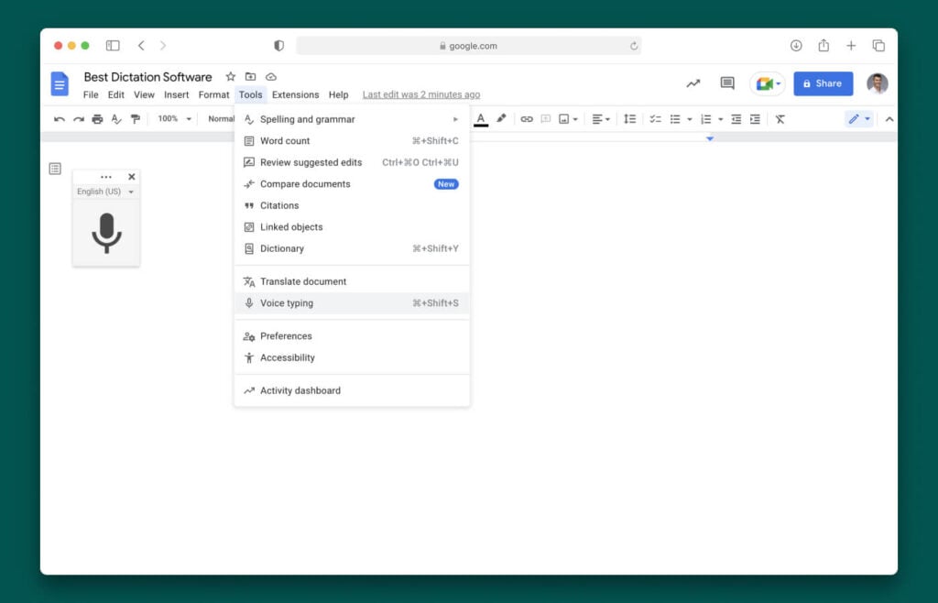The image size is (938, 603).
Task: Open the English (US) language dropdown
Action: pyautogui.click(x=104, y=192)
